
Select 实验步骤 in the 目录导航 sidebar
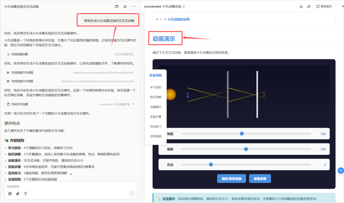[x=156, y=117]
